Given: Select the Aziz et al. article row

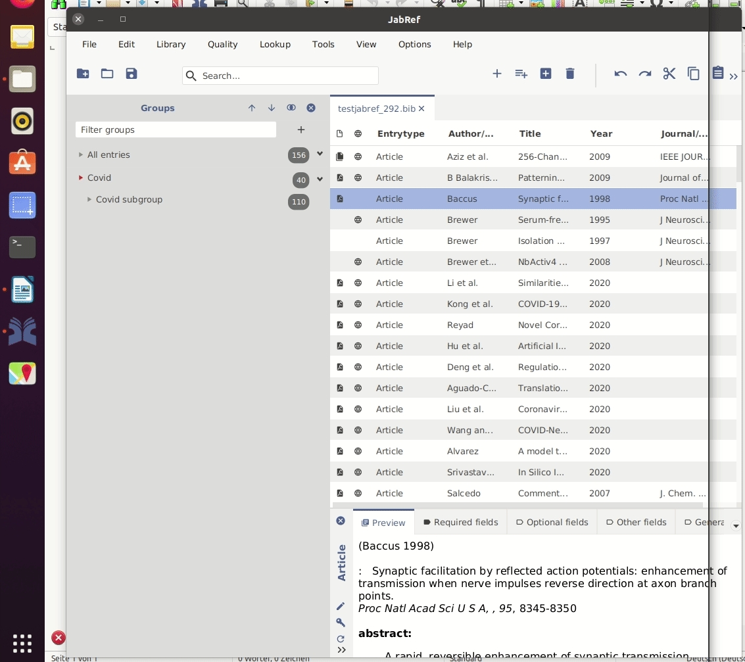Looking at the screenshot, I should [x=471, y=157].
